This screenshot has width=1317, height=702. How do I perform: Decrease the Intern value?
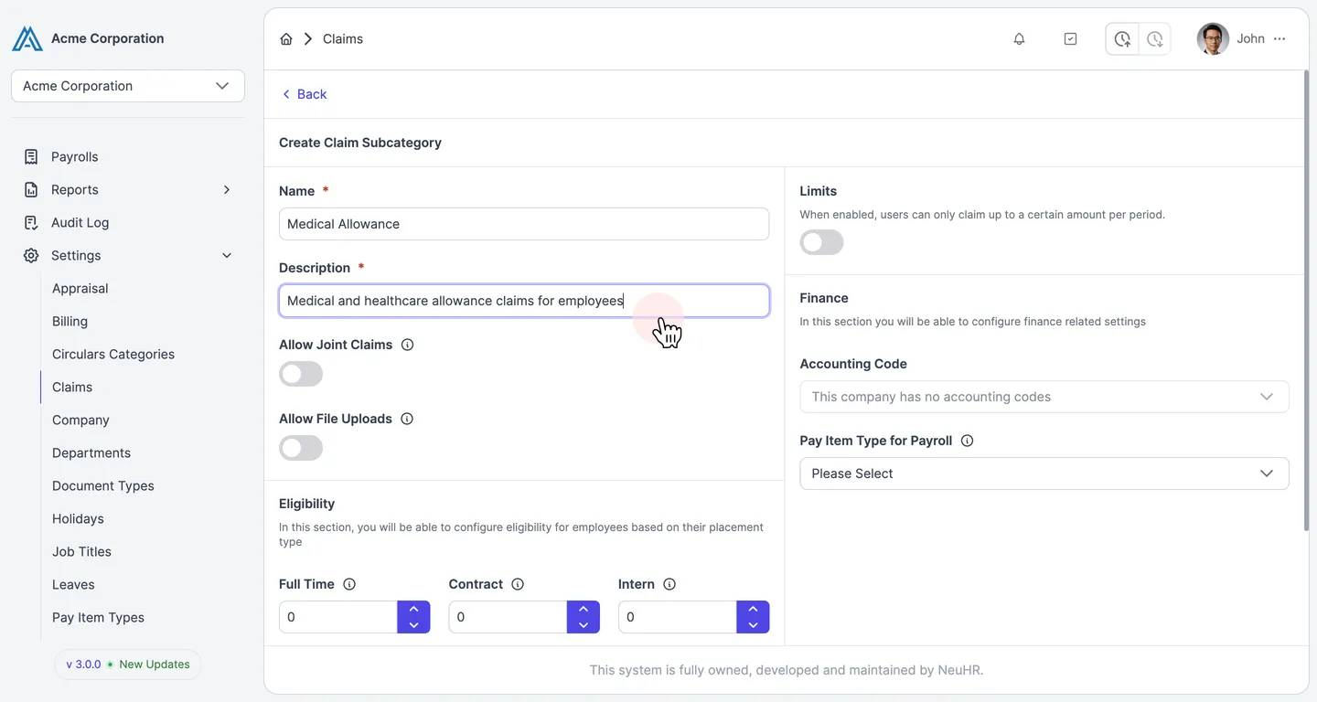click(753, 625)
